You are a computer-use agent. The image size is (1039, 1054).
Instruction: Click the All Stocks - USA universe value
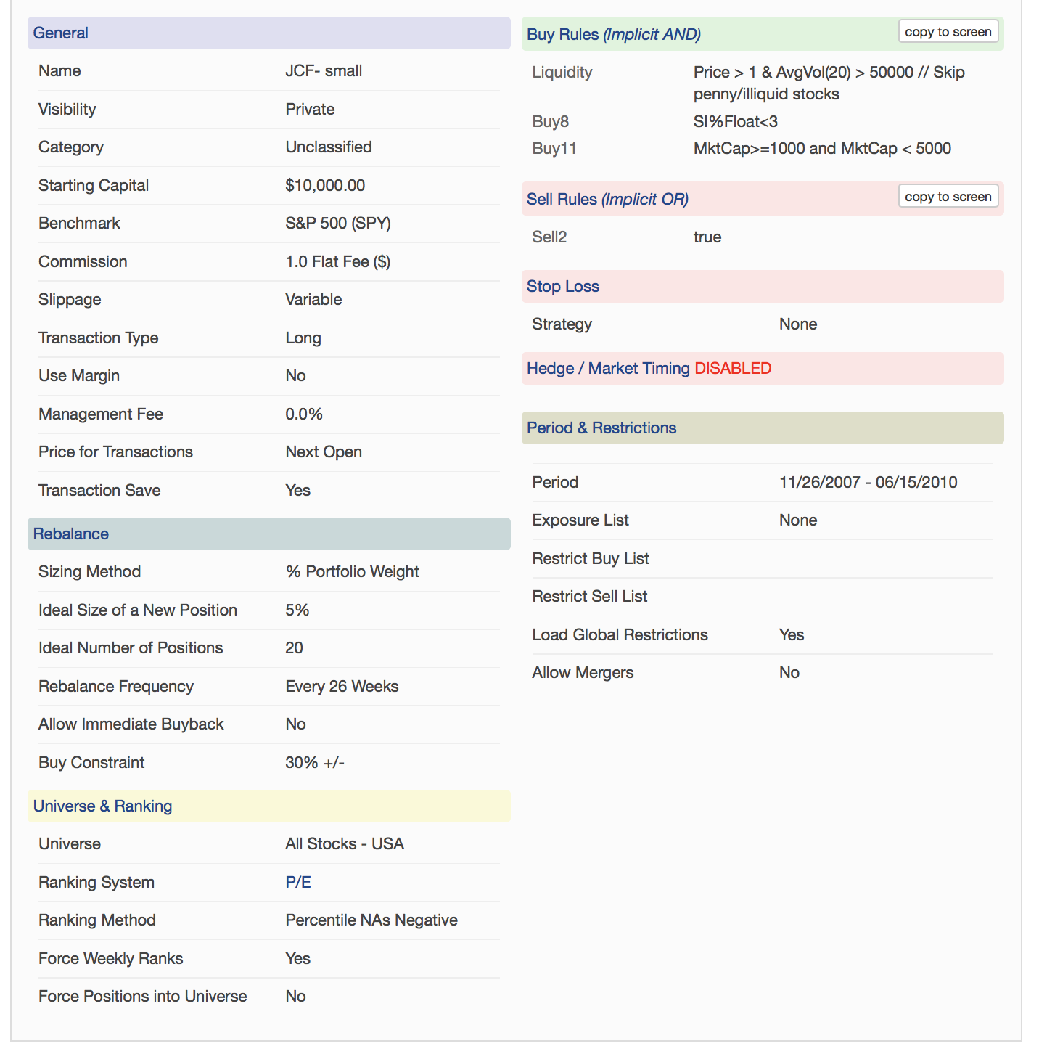coord(345,844)
